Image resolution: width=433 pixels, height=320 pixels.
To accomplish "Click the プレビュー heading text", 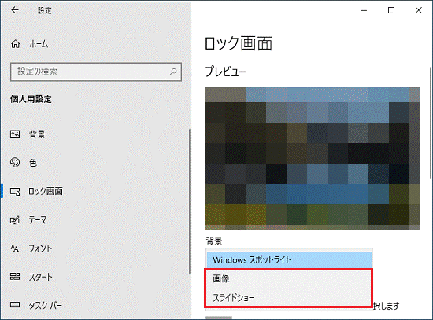I will [226, 72].
